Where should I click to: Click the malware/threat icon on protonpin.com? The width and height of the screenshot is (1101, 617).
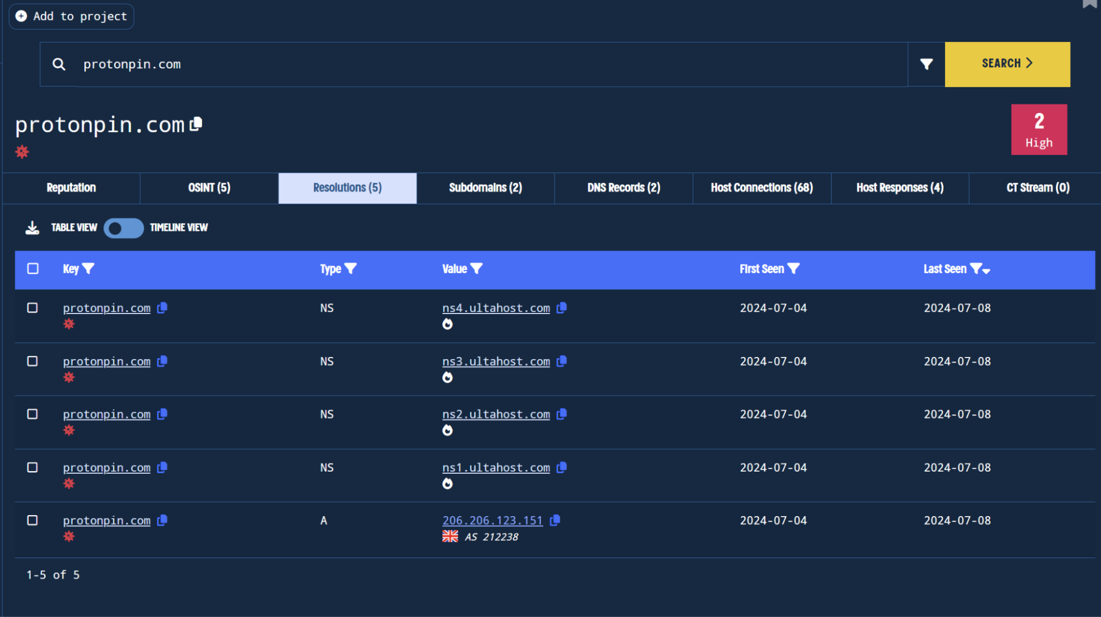(x=23, y=152)
